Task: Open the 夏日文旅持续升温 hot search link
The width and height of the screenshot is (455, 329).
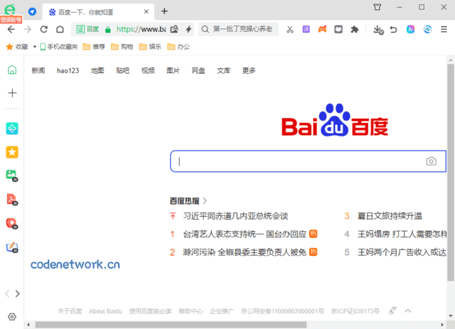Action: [389, 216]
